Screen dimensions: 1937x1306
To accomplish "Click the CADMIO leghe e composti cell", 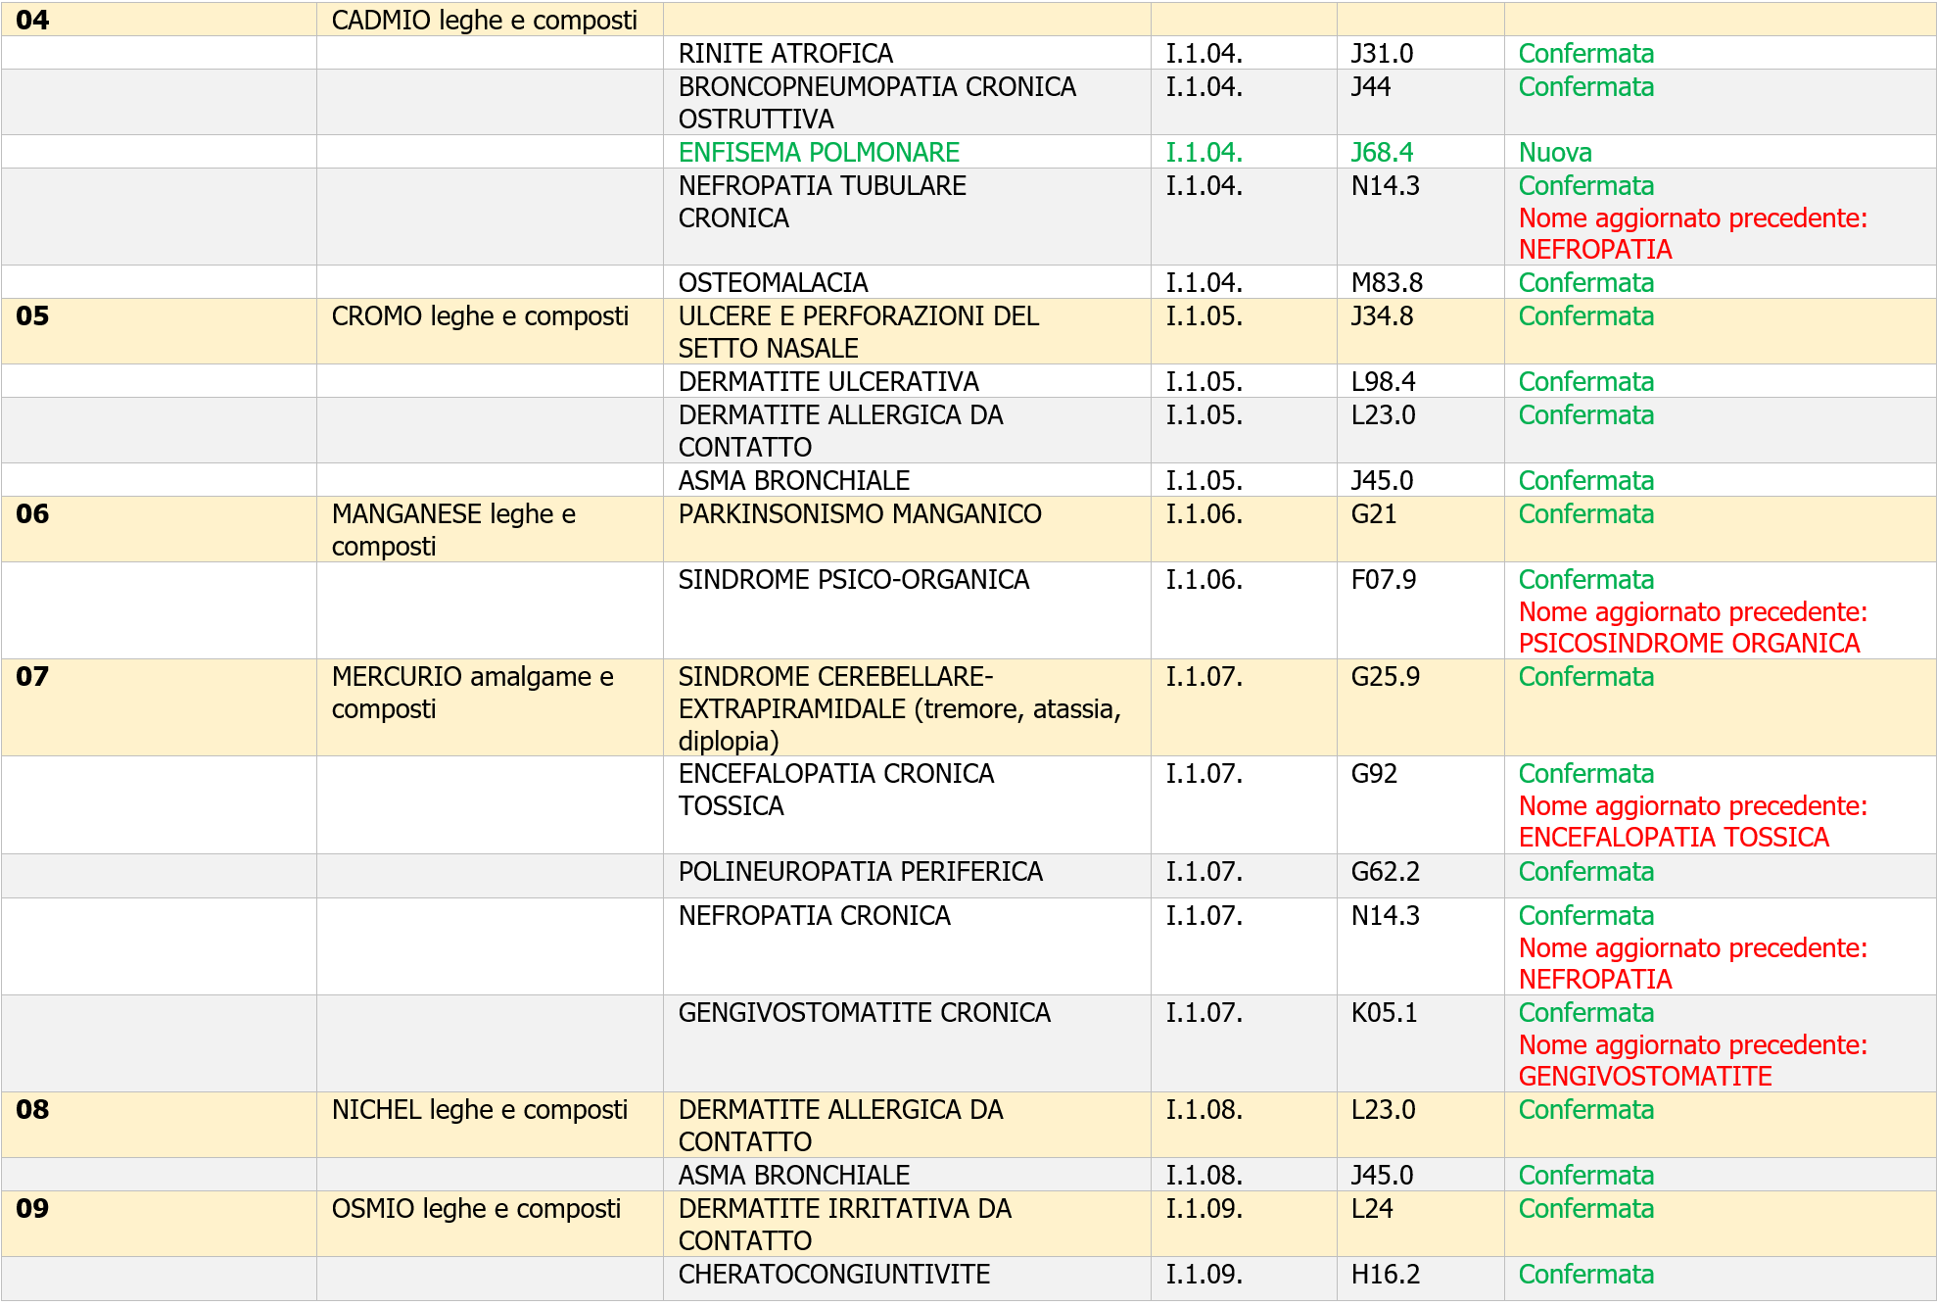I will click(484, 20).
